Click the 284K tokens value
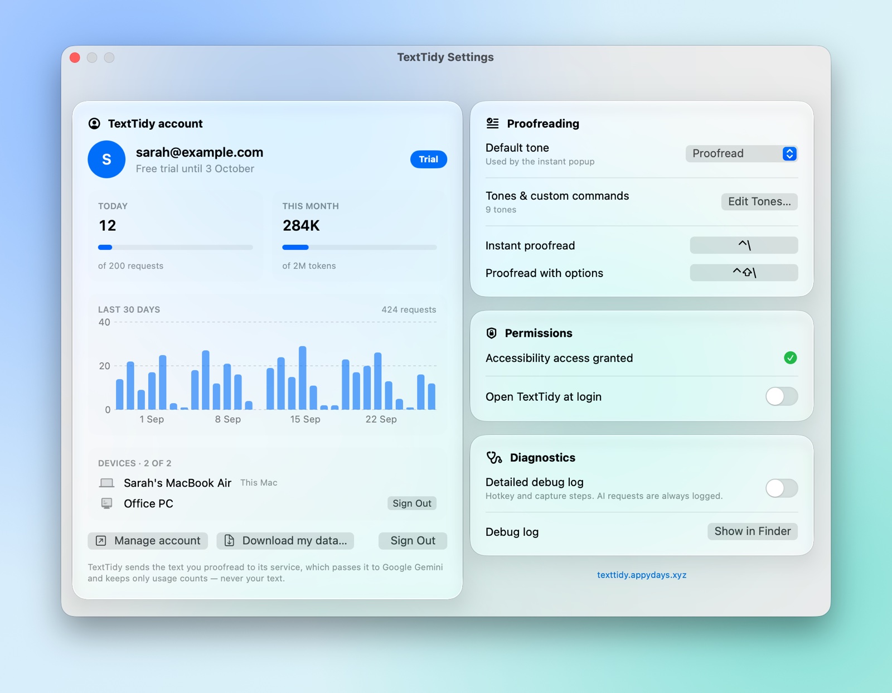This screenshot has width=892, height=693. (301, 226)
